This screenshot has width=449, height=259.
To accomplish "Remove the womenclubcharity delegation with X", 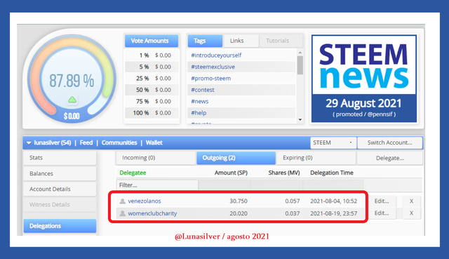I will click(411, 213).
